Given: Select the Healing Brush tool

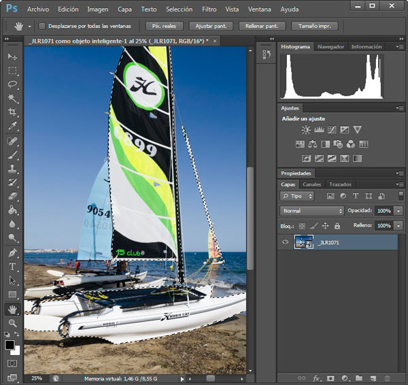Looking at the screenshot, I should tap(12, 141).
